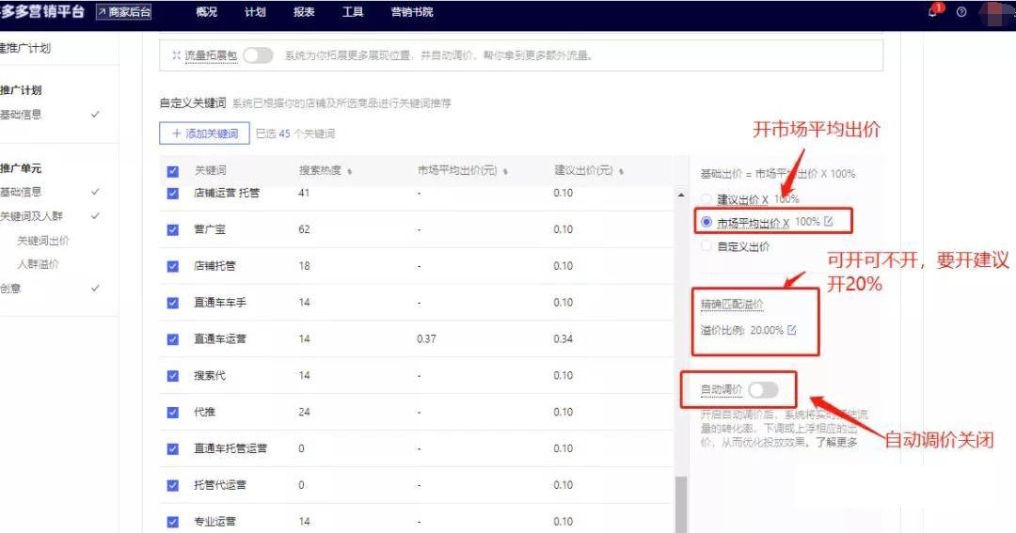This screenshot has height=533, width=1016.
Task: Go to 基础信息 under 推广计划 in sidebar
Action: [x=21, y=115]
